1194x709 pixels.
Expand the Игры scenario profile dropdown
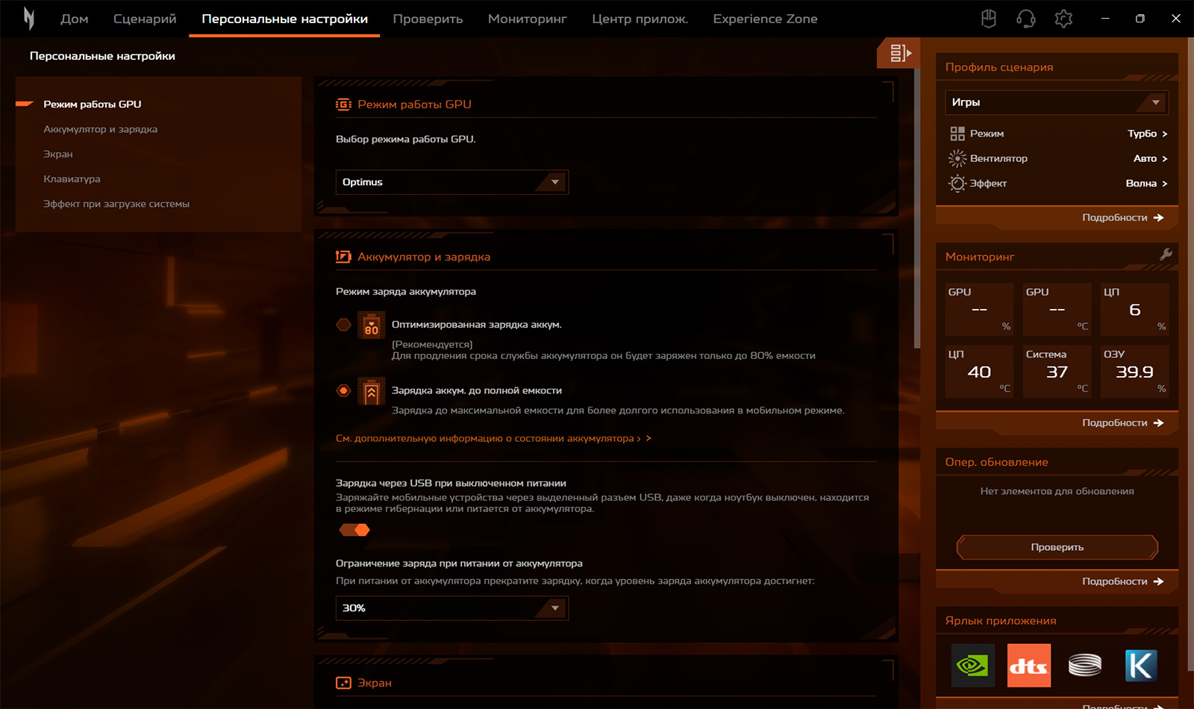point(1056,102)
